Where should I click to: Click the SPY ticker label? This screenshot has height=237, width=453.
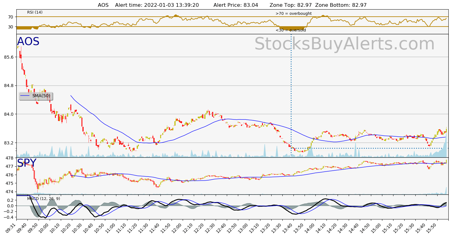[27, 163]
